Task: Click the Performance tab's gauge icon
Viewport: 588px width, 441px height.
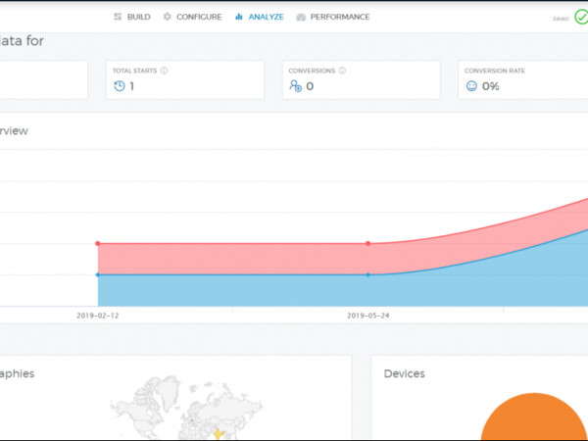Action: [301, 17]
